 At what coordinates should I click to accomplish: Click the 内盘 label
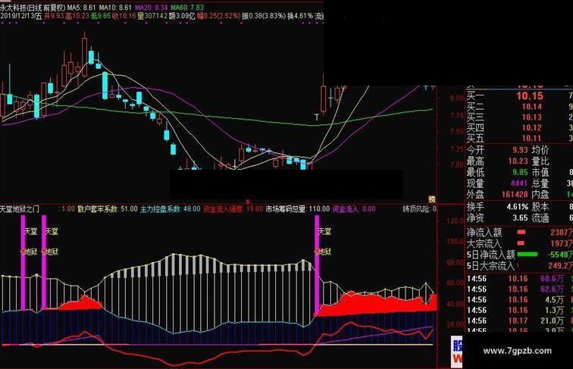540,195
